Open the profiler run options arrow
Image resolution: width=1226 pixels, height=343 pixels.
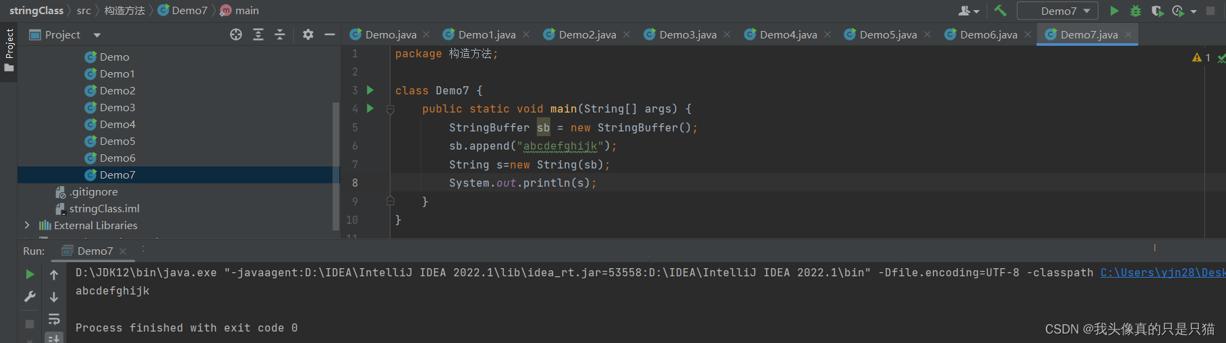point(1194,11)
